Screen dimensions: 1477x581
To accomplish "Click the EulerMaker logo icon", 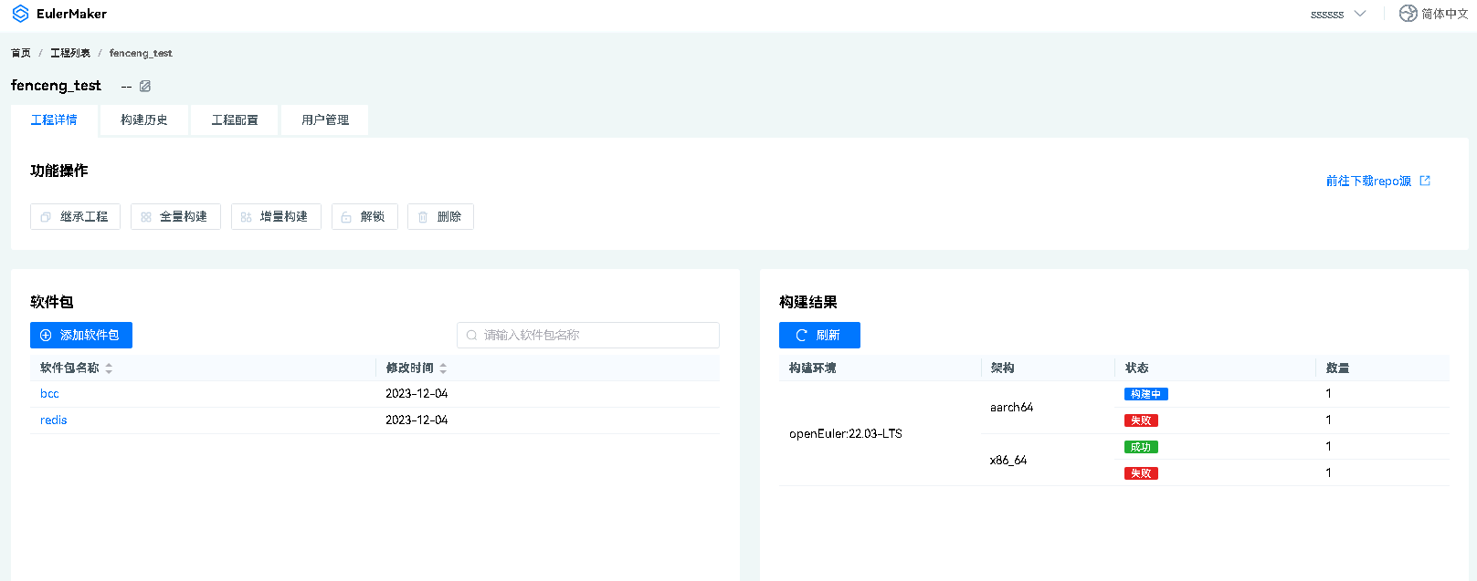I will coord(20,14).
